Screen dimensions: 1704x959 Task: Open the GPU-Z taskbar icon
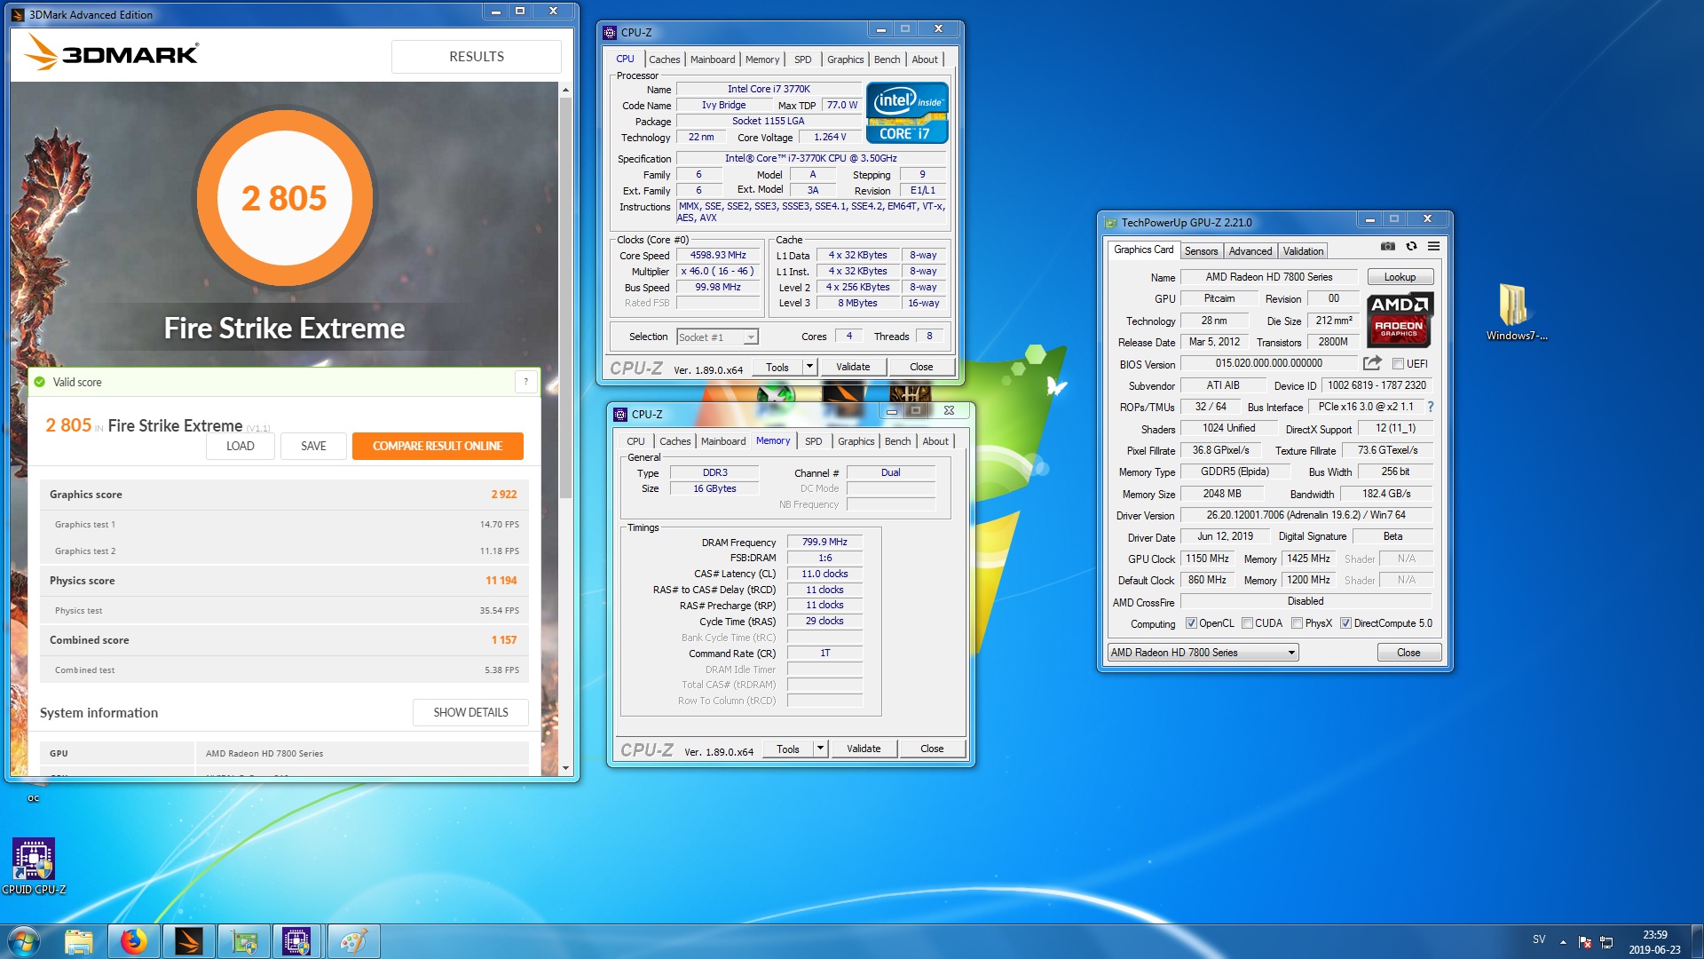pos(244,941)
